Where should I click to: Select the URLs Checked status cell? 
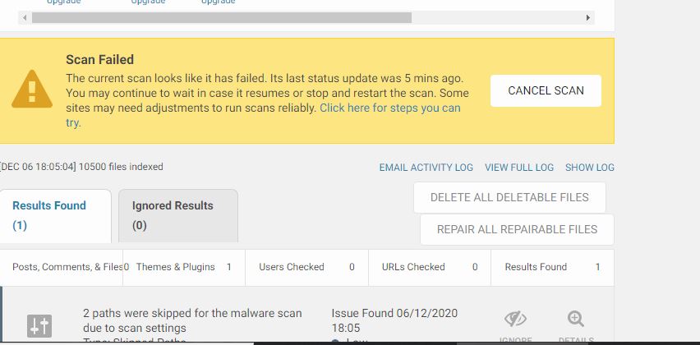coord(429,267)
